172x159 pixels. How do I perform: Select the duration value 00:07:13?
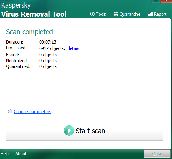[x=48, y=42]
